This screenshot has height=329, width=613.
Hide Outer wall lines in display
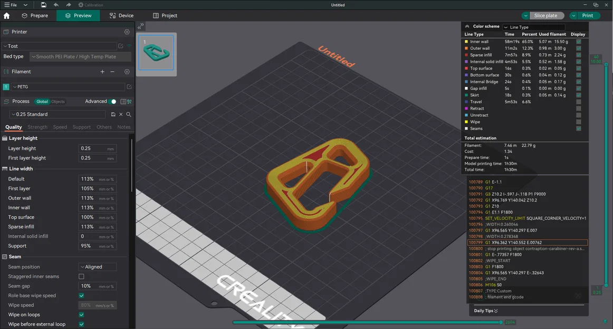tap(579, 48)
